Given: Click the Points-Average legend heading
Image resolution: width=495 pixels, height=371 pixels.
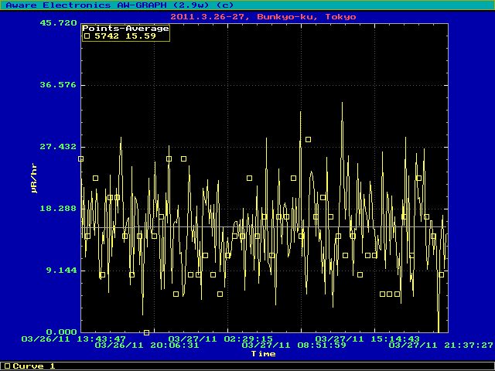Looking at the screenshot, I should tap(114, 28).
